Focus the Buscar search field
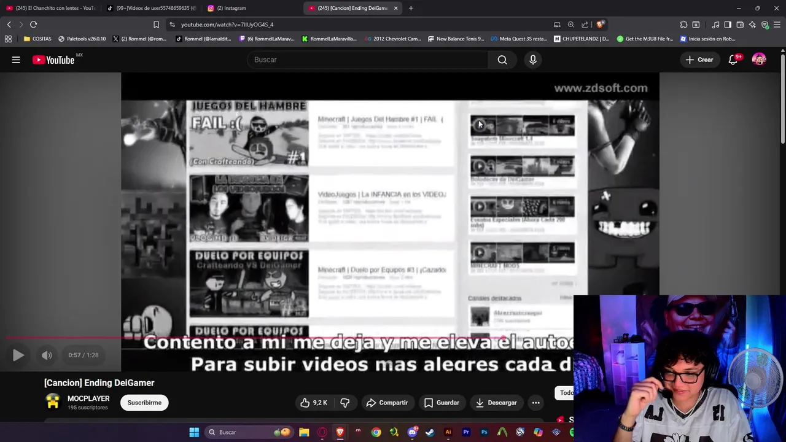786x442 pixels. click(368, 60)
